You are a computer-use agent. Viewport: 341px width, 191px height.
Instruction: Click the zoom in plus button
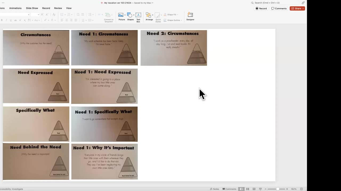pos(287,189)
